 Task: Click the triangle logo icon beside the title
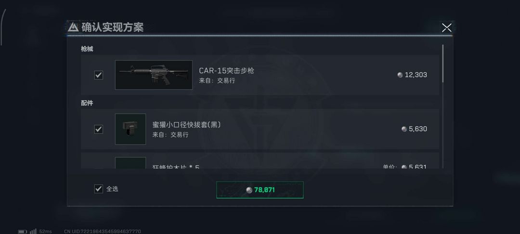click(x=73, y=27)
